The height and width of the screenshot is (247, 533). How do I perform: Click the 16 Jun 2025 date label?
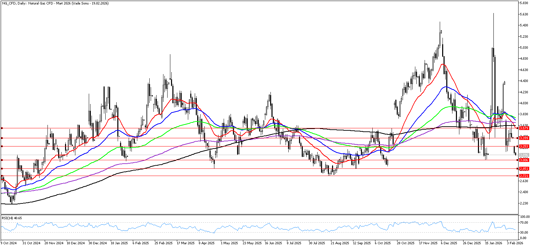click(x=274, y=243)
